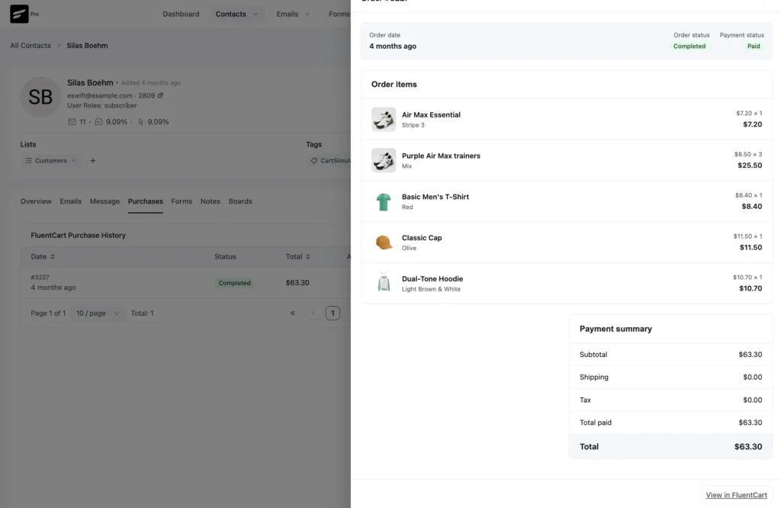Click the Subtotal row amount $63.30
The height and width of the screenshot is (508, 781).
(x=750, y=355)
